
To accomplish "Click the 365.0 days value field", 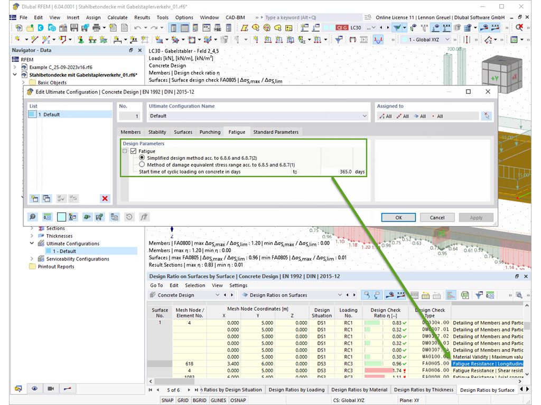I will (x=337, y=171).
